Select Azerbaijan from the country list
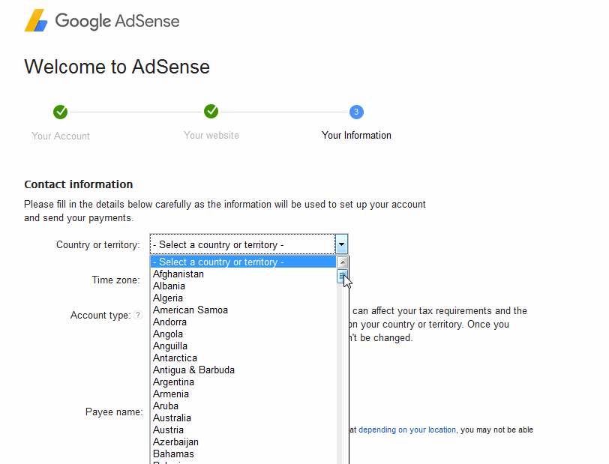609x464 pixels. 243,442
